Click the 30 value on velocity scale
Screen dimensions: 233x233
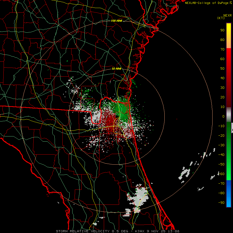point(222,88)
